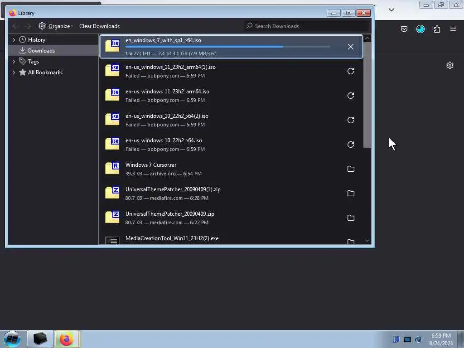Open Firefox Extensions puzzle icon
This screenshot has height=348, width=464.
point(437,29)
